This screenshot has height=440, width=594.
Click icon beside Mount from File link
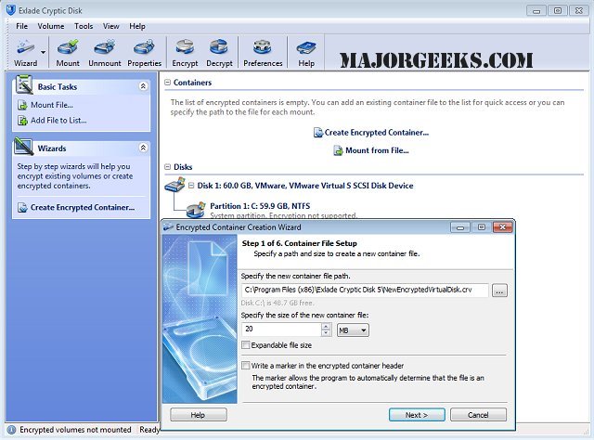coord(338,150)
